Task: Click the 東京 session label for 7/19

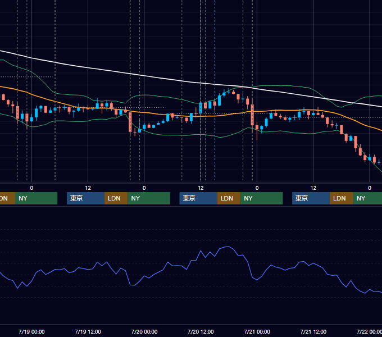Action: tap(85, 198)
